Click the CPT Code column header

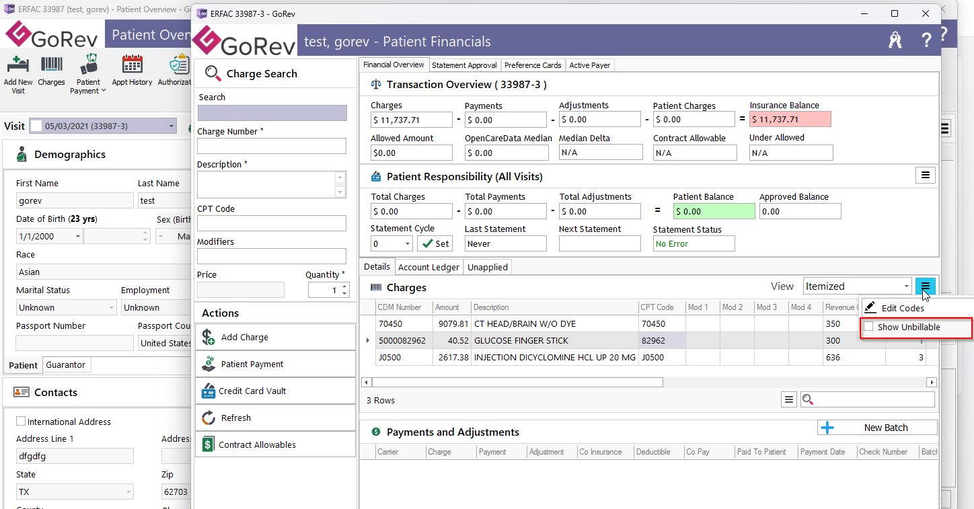click(x=661, y=307)
